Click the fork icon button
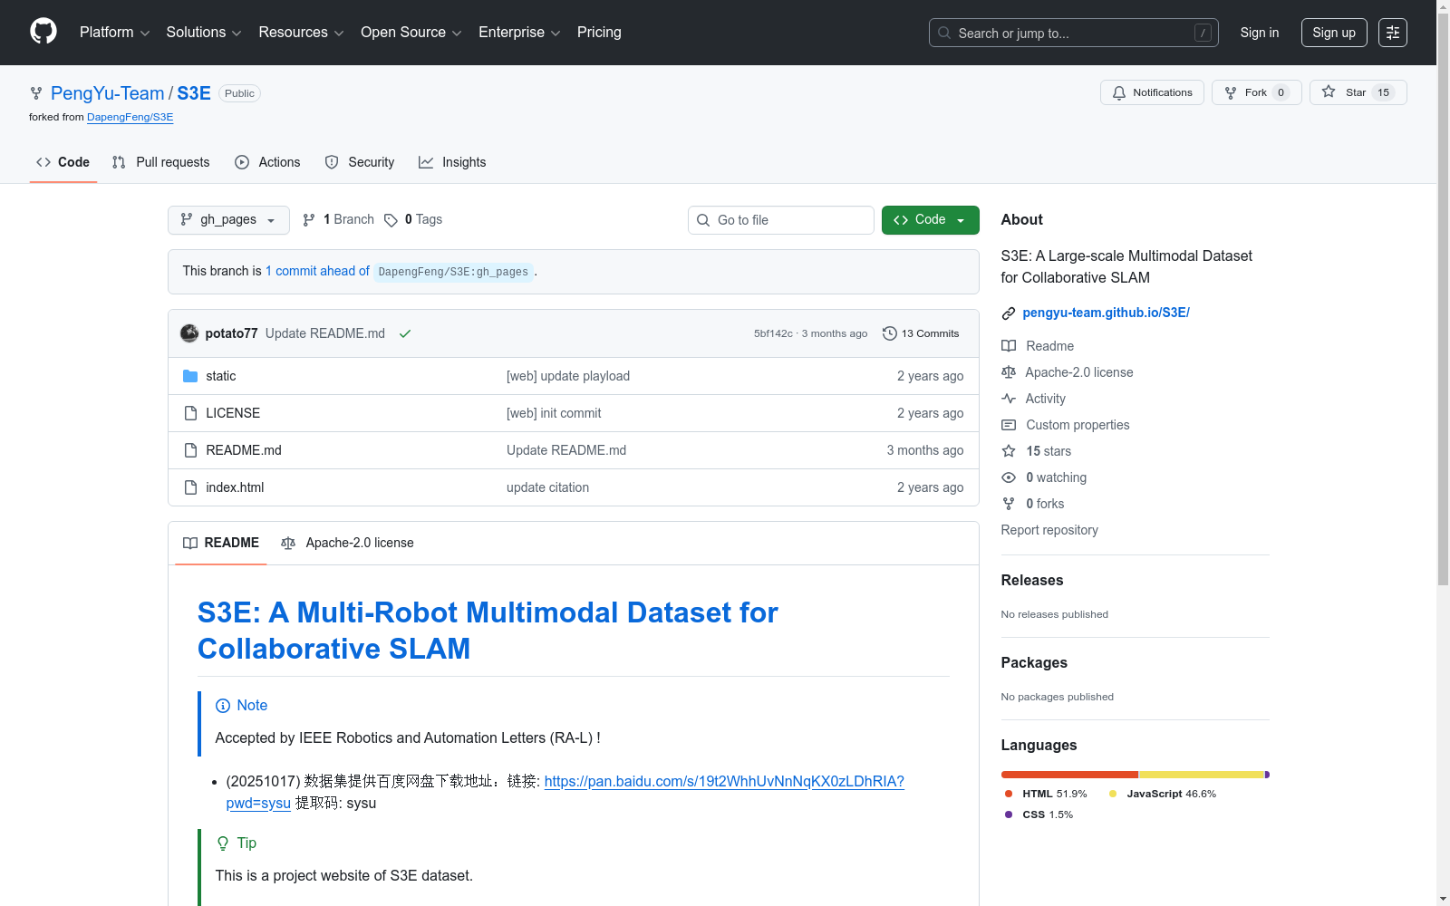 [x=1231, y=92]
